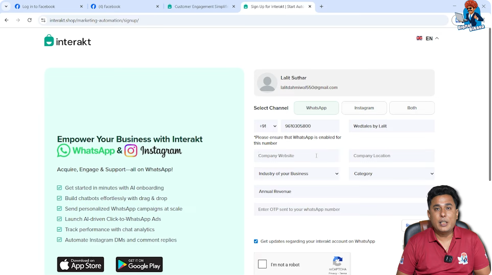Image resolution: width=492 pixels, height=275 pixels.
Task: Check the I'm not a robot box
Action: pyautogui.click(x=262, y=264)
